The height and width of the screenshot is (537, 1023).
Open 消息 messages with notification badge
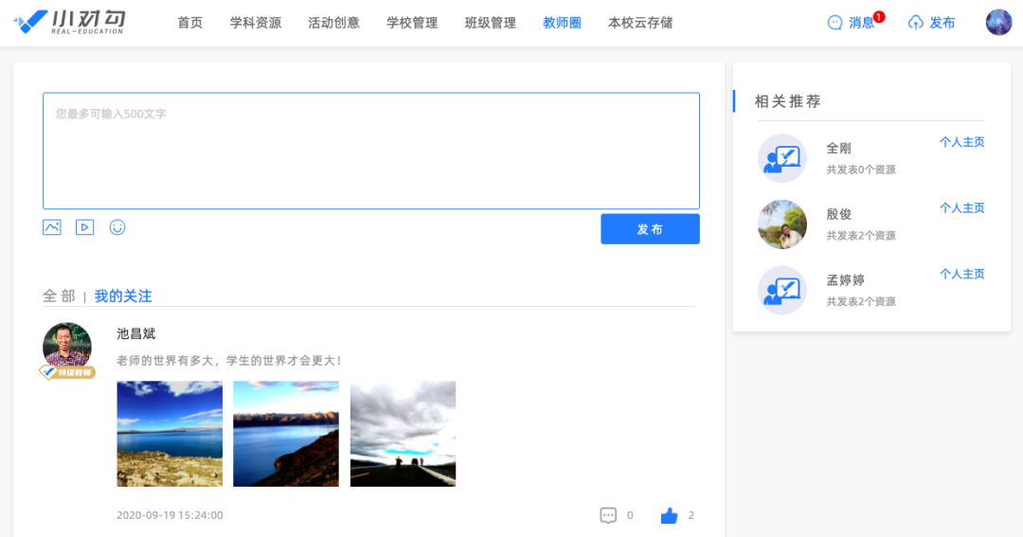tap(852, 23)
